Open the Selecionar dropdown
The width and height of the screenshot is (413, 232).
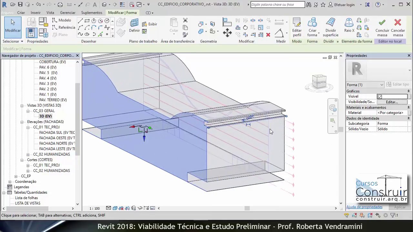pos(13,41)
